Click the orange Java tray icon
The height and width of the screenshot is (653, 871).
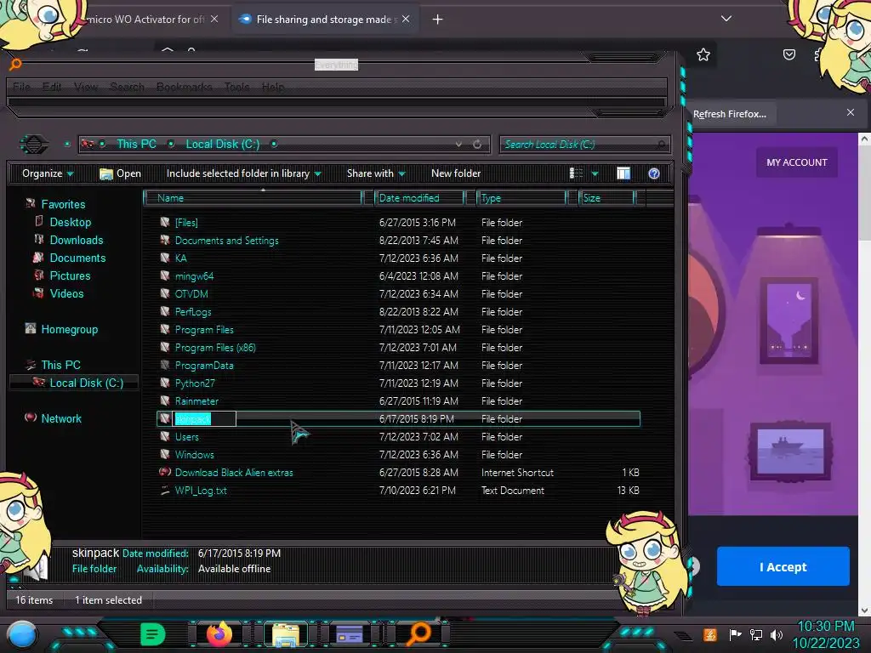pos(710,634)
